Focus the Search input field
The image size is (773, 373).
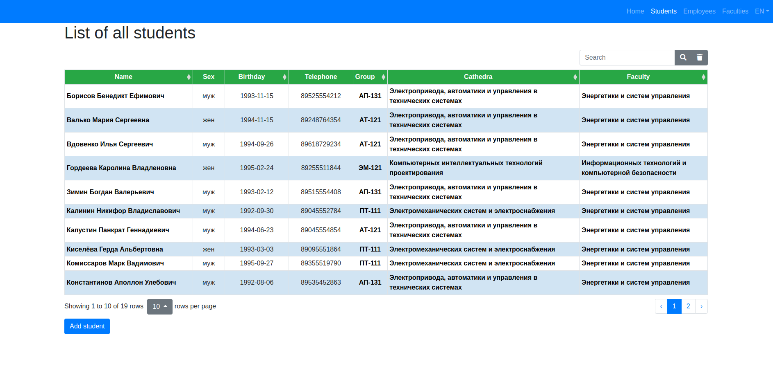point(627,58)
